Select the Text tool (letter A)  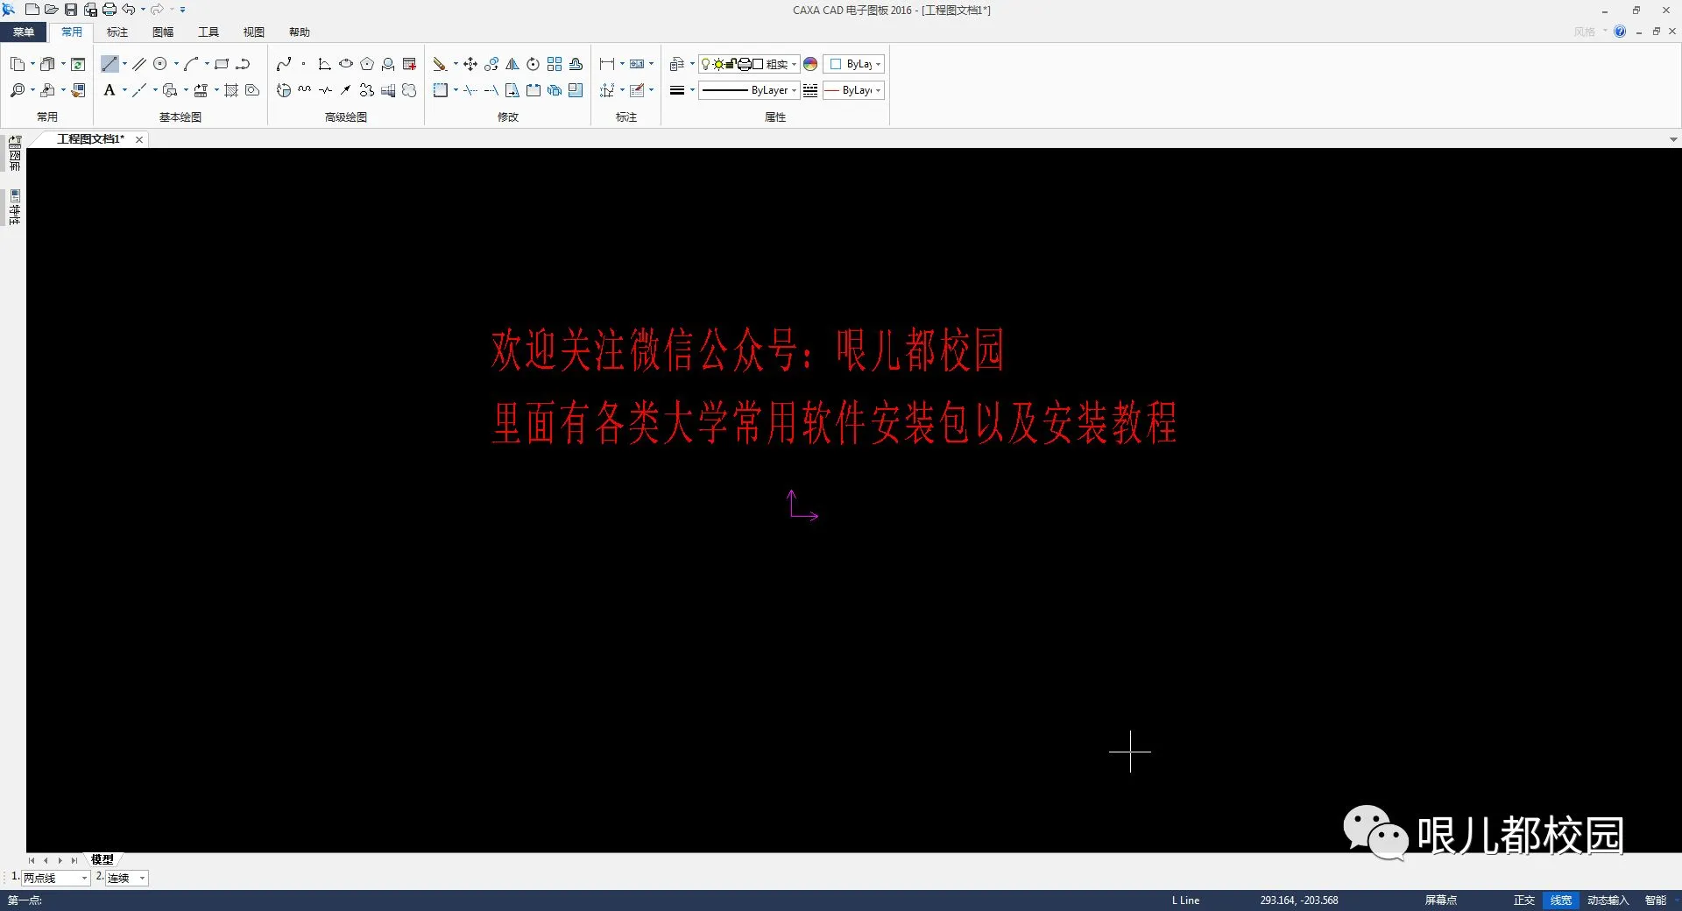(110, 90)
